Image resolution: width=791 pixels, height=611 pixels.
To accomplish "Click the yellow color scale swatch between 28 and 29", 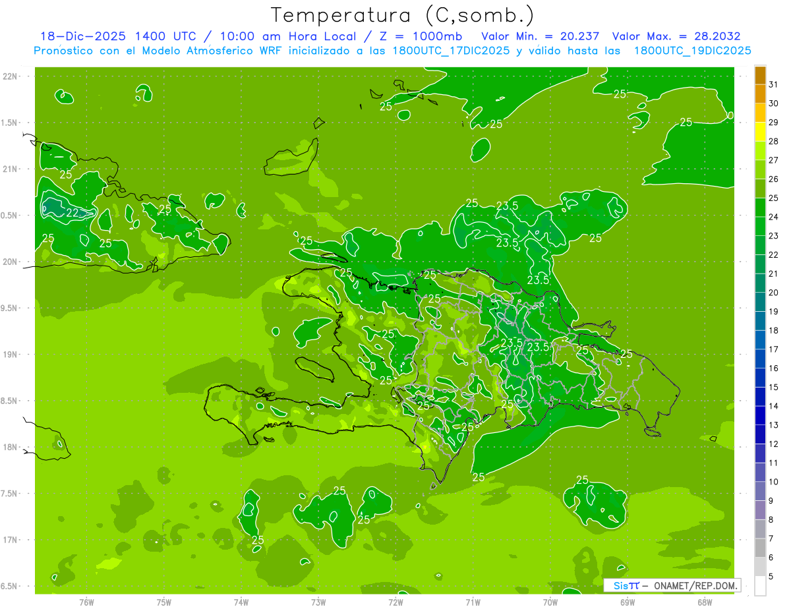I will click(760, 132).
